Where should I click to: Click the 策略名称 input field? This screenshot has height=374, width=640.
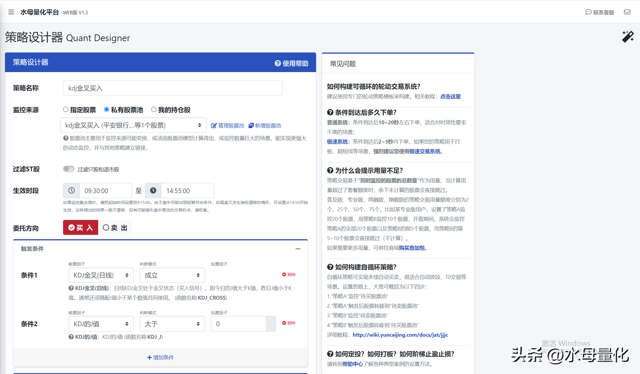tap(173, 88)
